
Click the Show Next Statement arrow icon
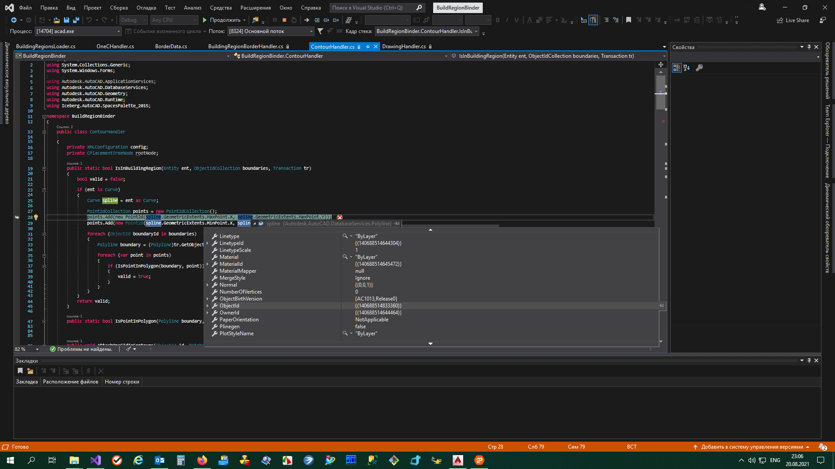pyautogui.click(x=307, y=20)
